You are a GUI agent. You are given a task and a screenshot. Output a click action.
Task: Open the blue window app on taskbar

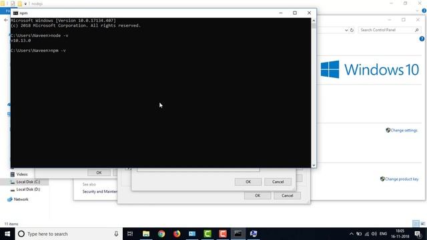(x=192, y=234)
